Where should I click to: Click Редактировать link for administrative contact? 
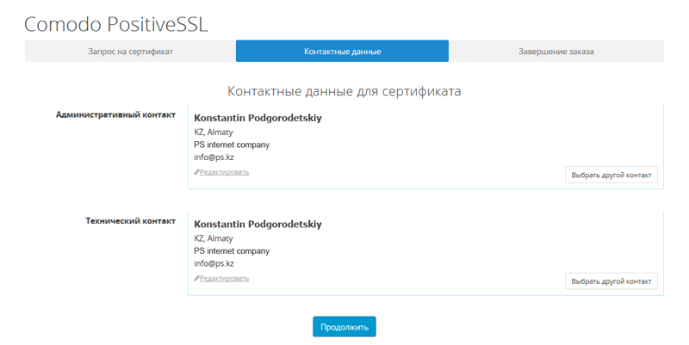point(224,172)
